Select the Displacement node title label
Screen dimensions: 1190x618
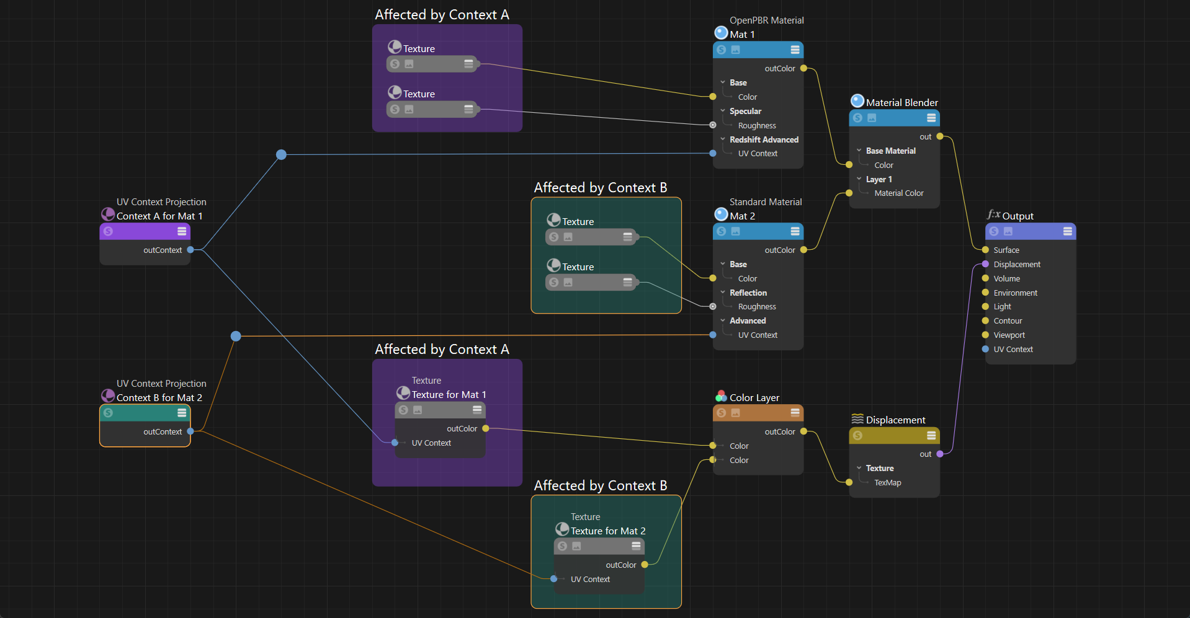pos(895,420)
